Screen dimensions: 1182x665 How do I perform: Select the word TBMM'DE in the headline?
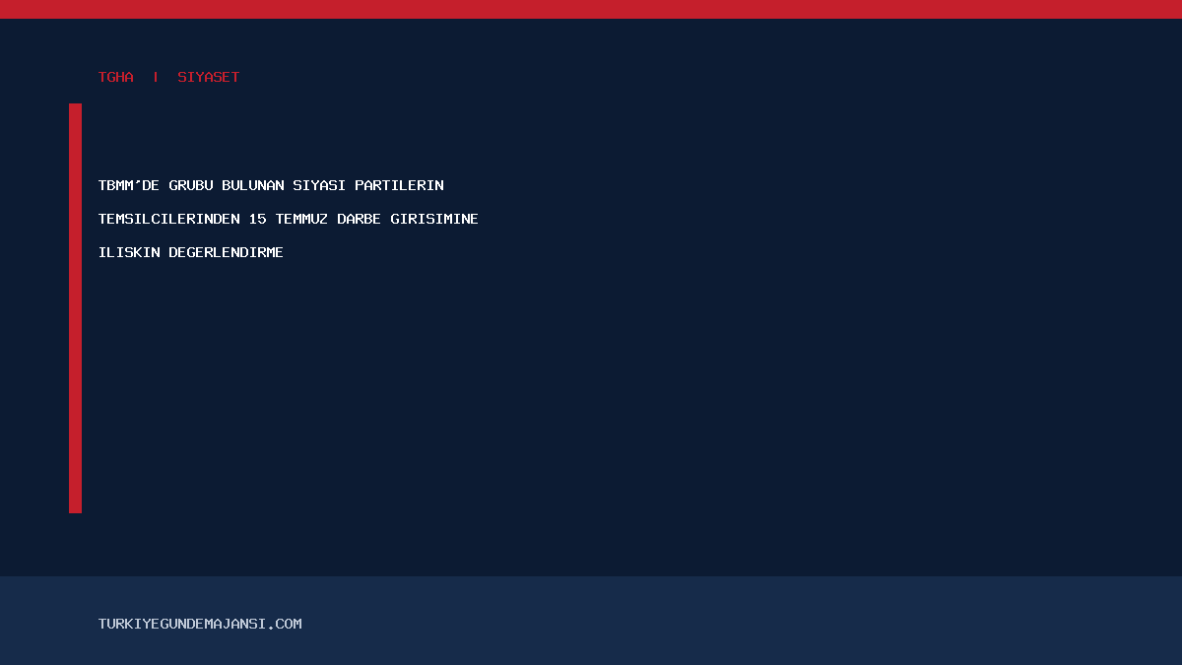[129, 185]
